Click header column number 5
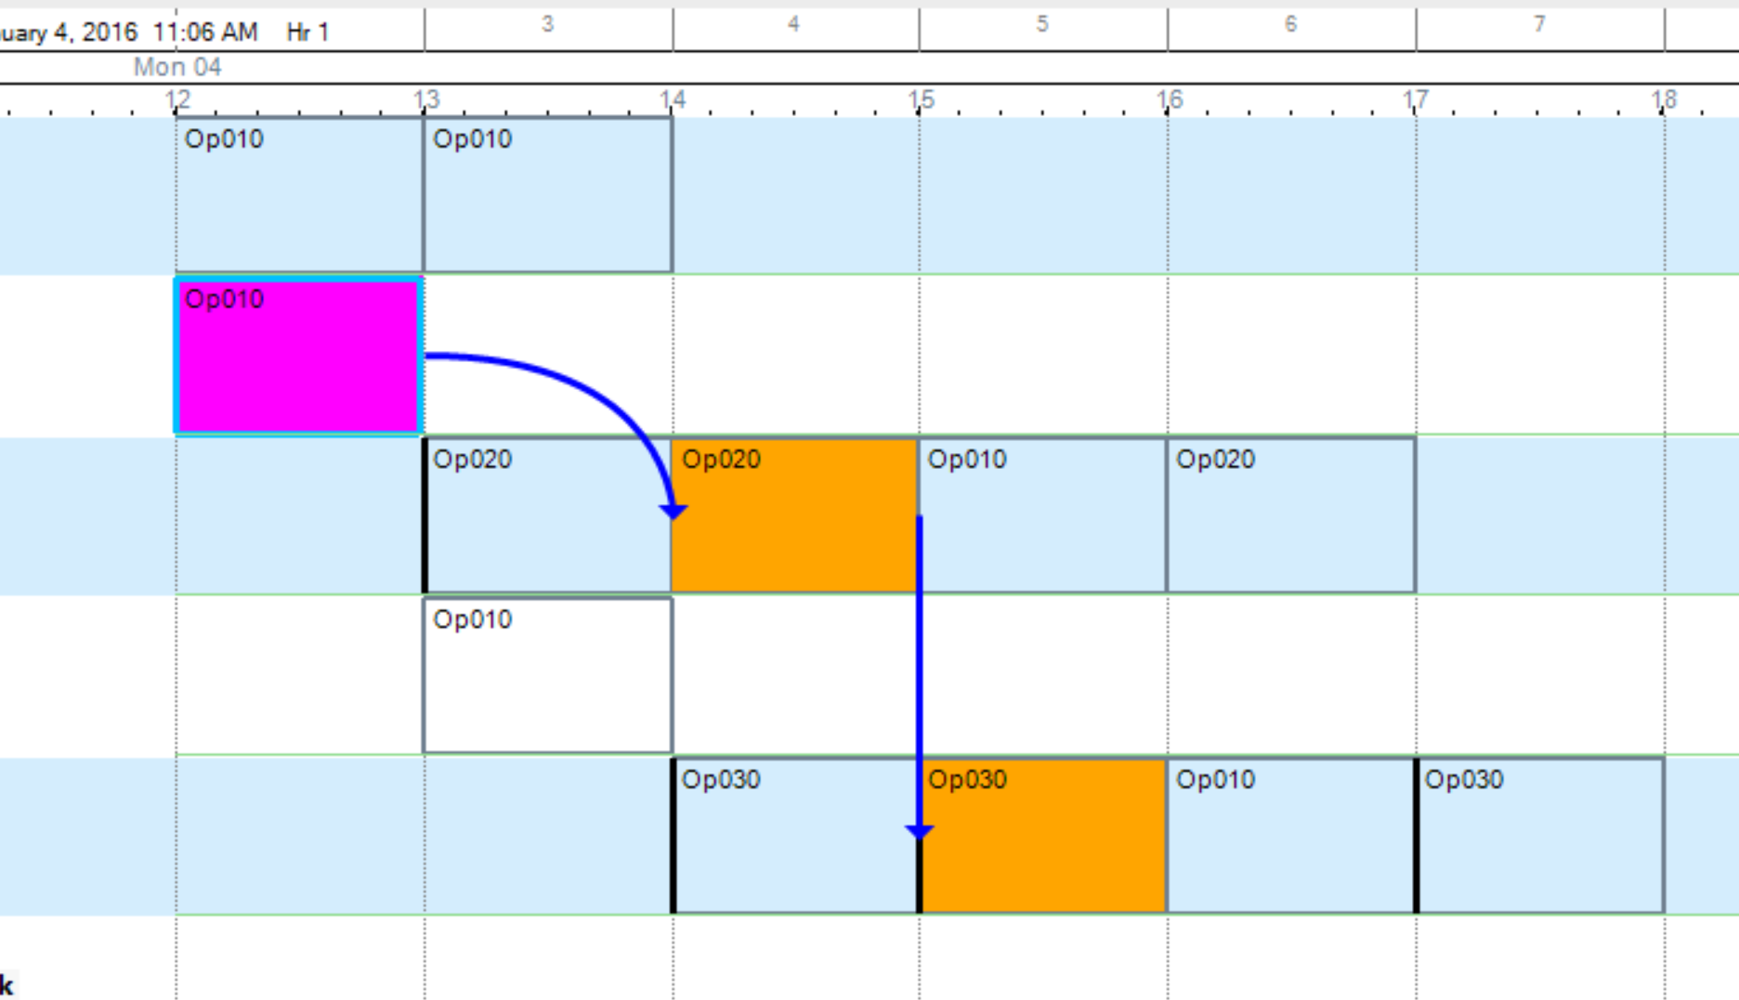 [1042, 24]
